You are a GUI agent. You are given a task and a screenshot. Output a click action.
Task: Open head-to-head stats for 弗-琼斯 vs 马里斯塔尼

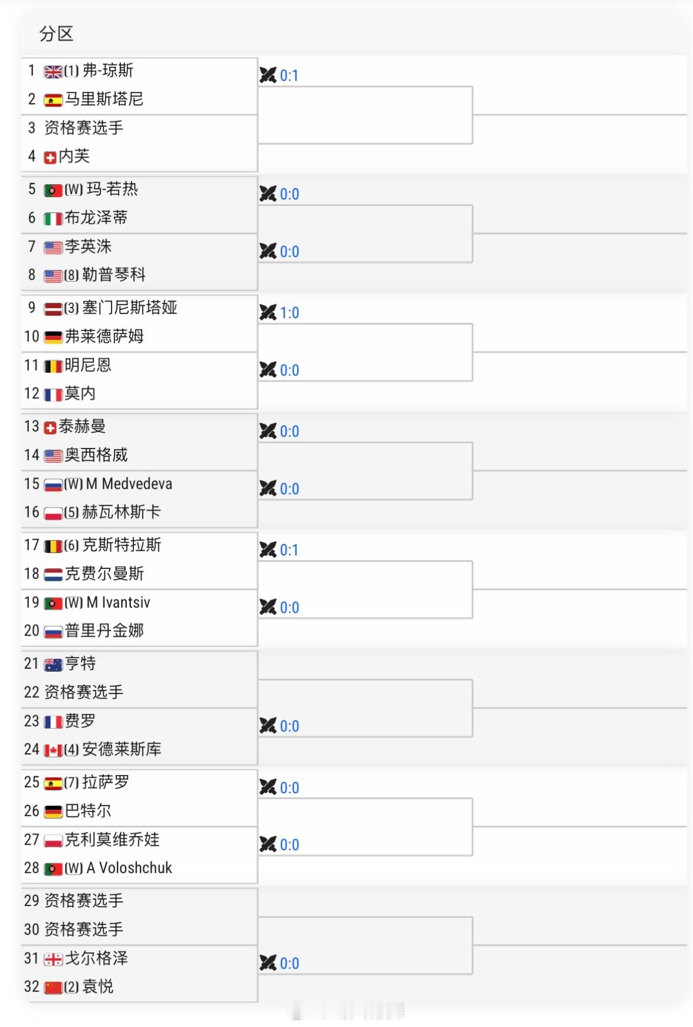click(277, 74)
